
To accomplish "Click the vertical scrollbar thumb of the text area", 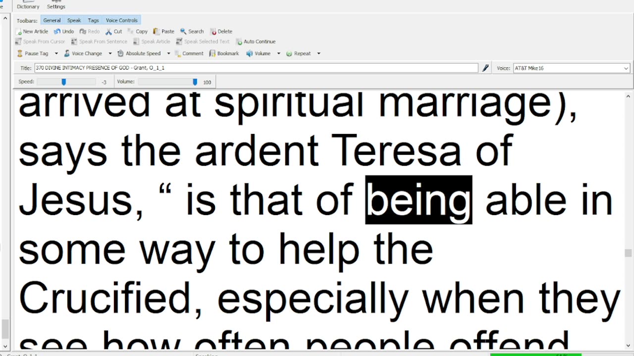I will click(628, 253).
